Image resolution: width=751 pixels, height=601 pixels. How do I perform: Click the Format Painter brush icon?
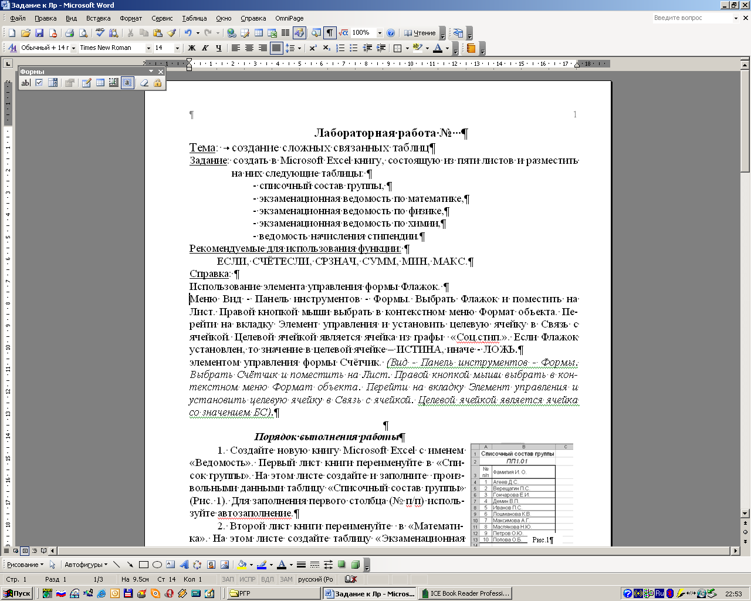coord(171,33)
